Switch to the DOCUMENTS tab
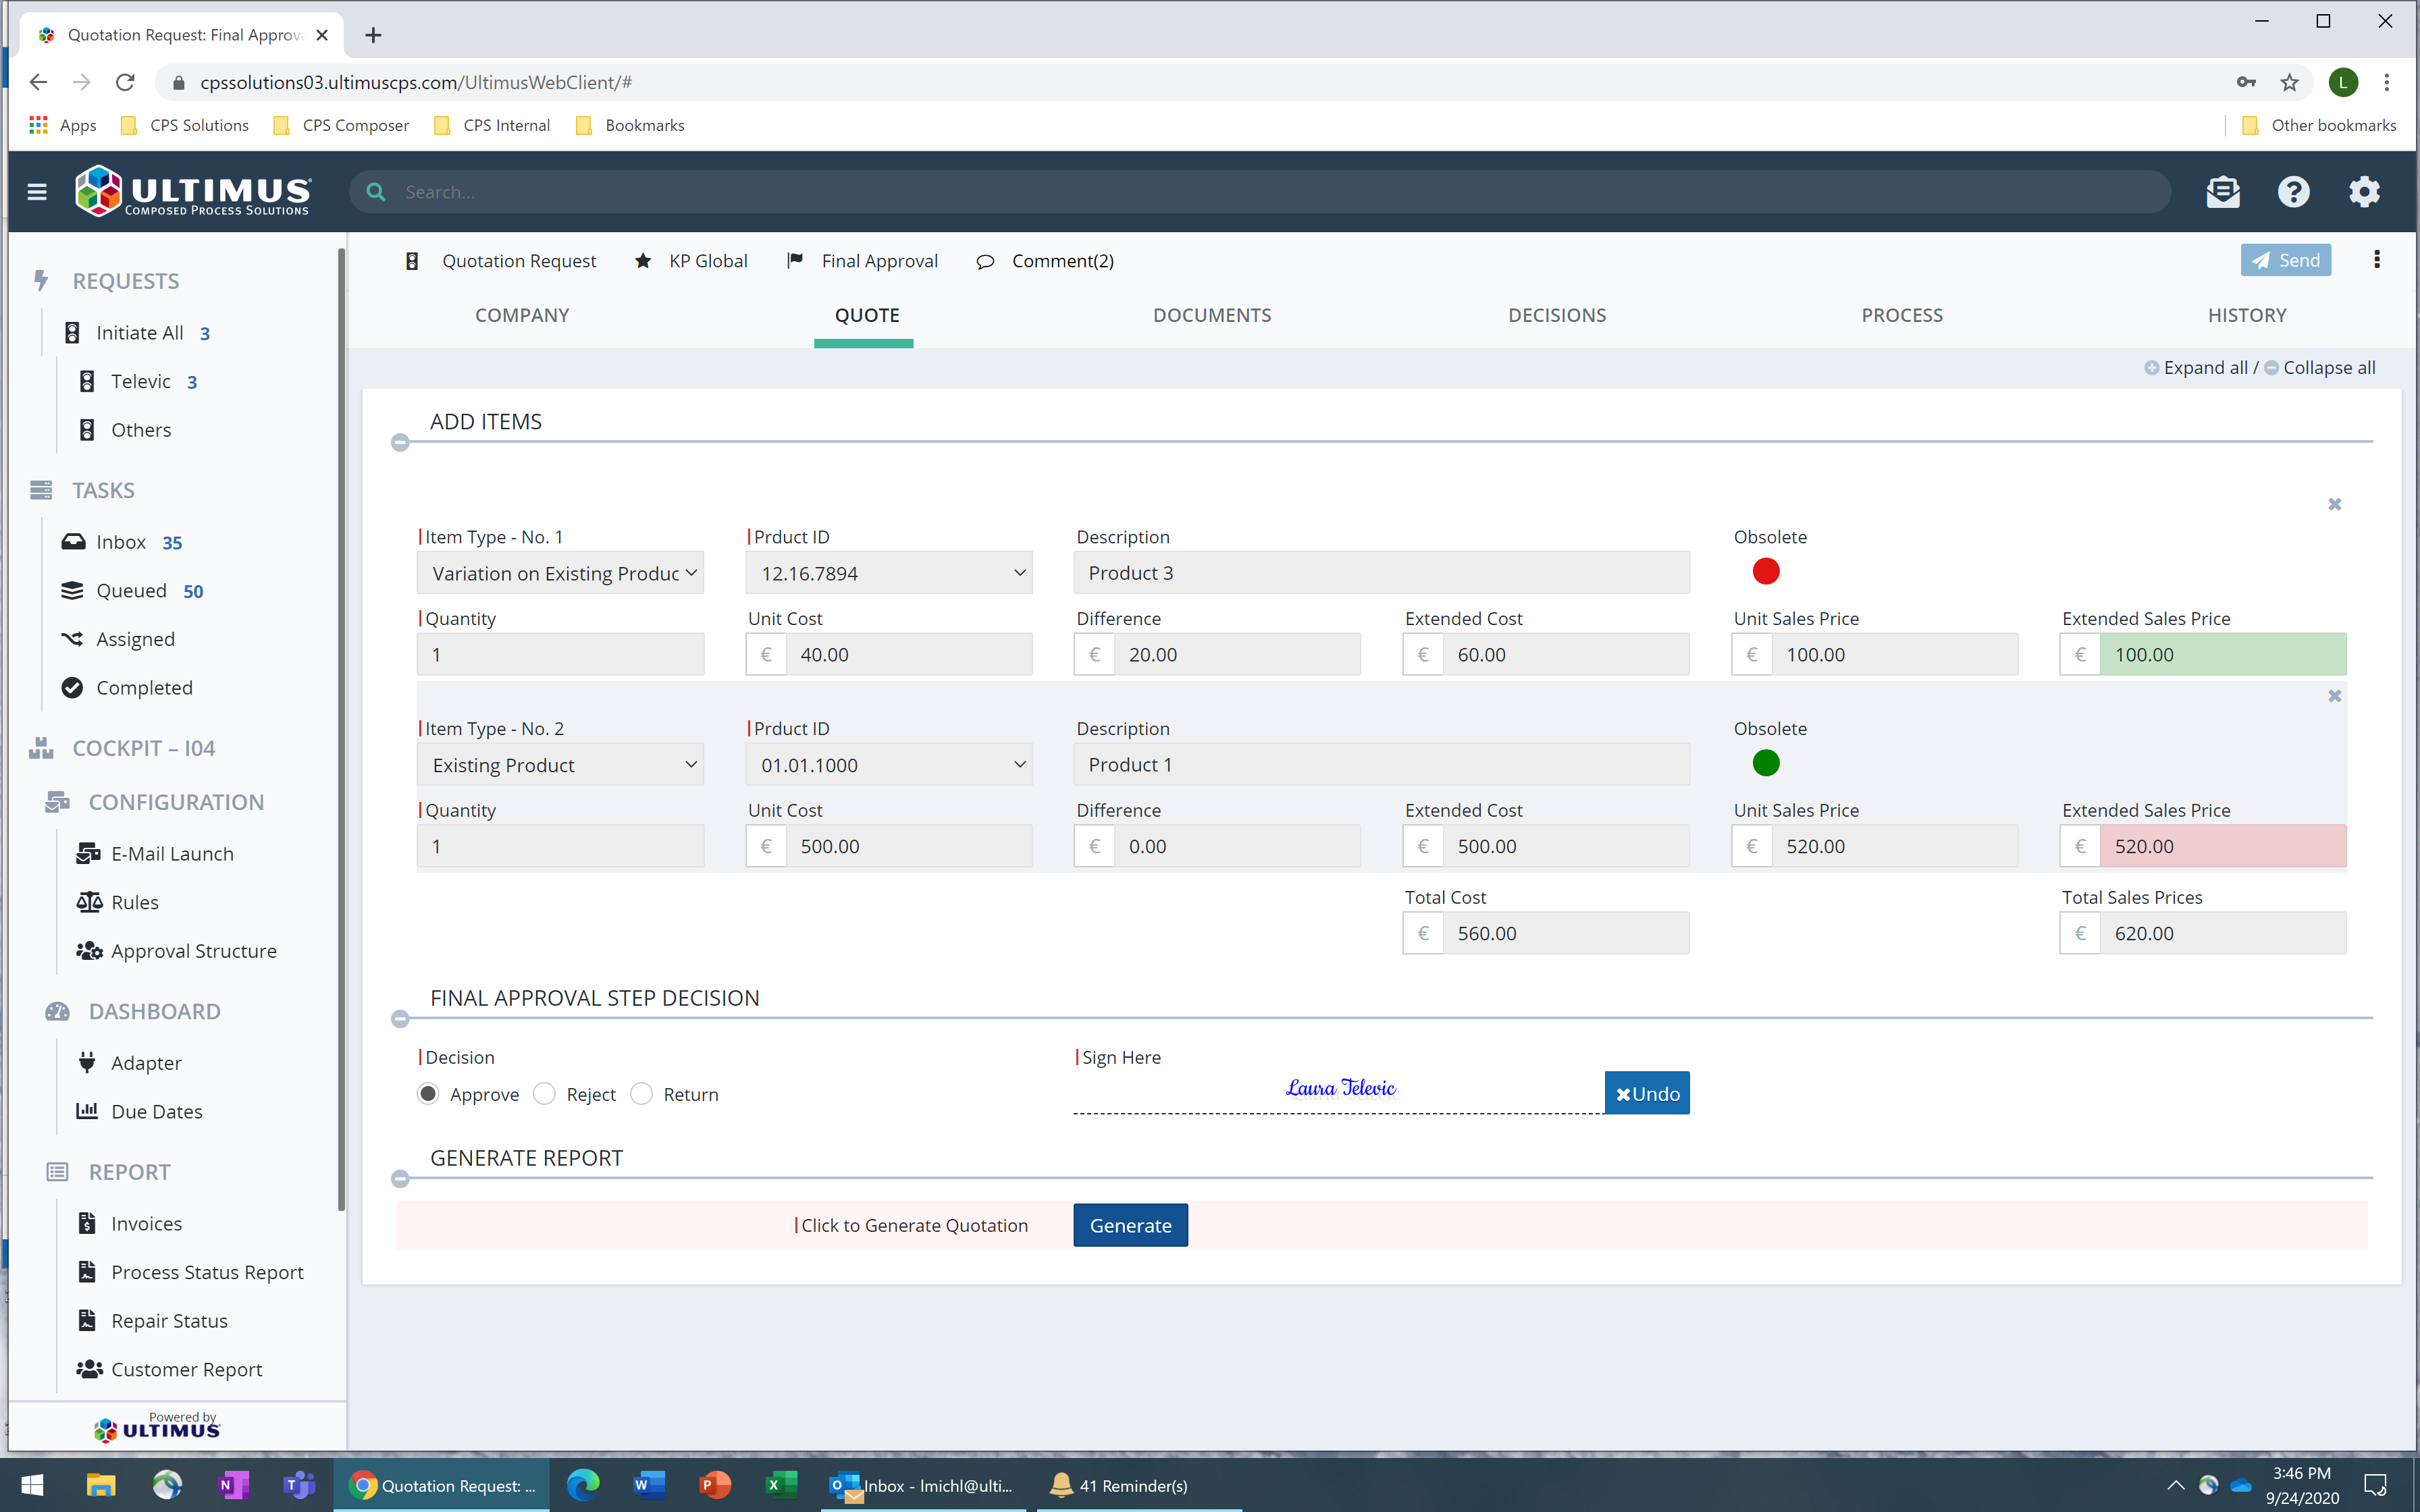Screen dimensions: 2420x1512 point(1211,315)
